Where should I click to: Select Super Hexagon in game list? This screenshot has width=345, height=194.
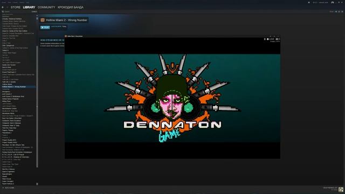click(x=8, y=181)
